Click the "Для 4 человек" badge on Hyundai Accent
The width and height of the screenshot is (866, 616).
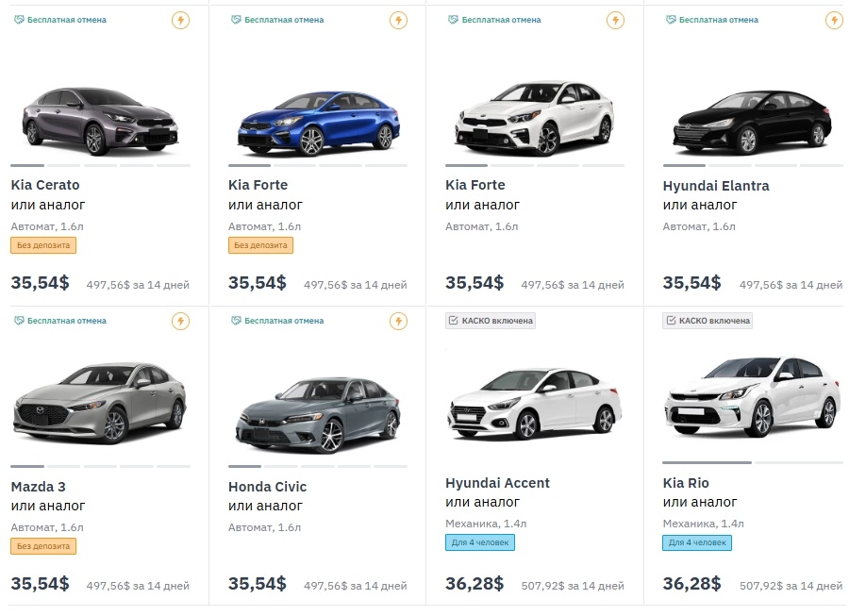point(480,542)
